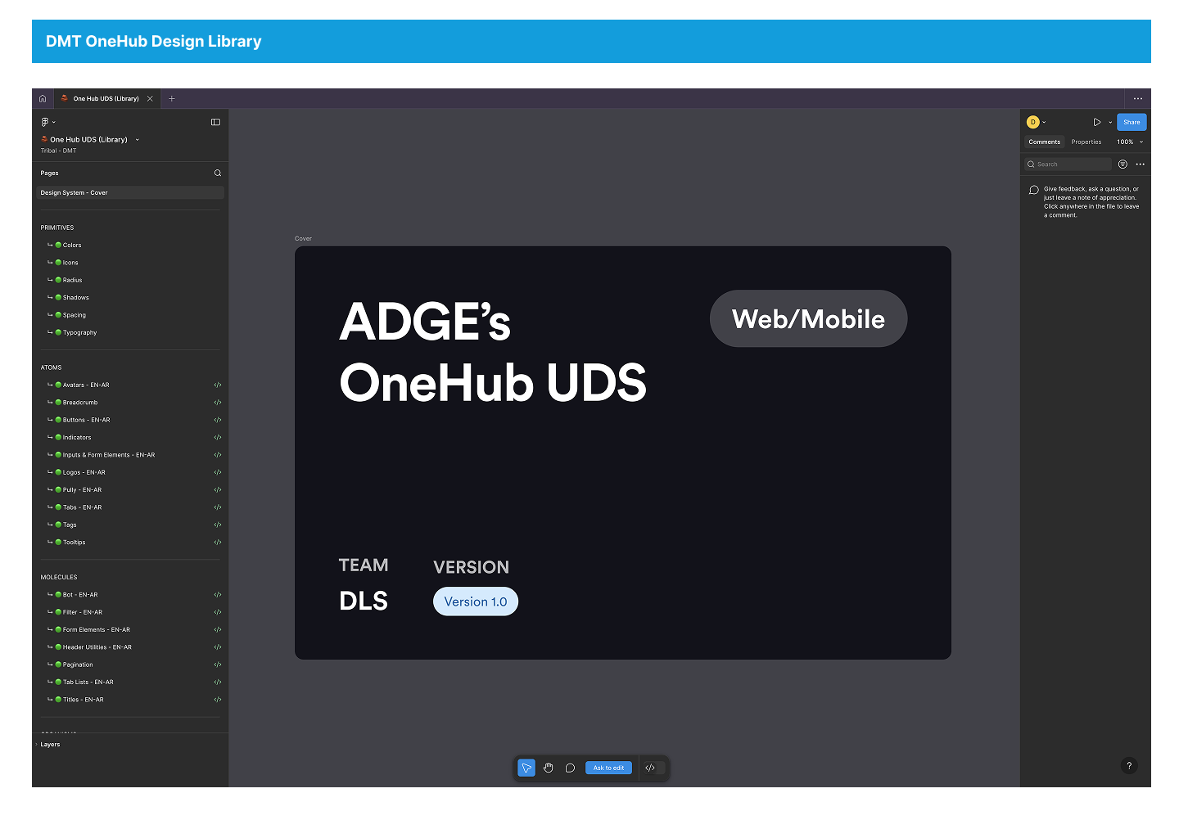Click the Share button

coord(1132,122)
